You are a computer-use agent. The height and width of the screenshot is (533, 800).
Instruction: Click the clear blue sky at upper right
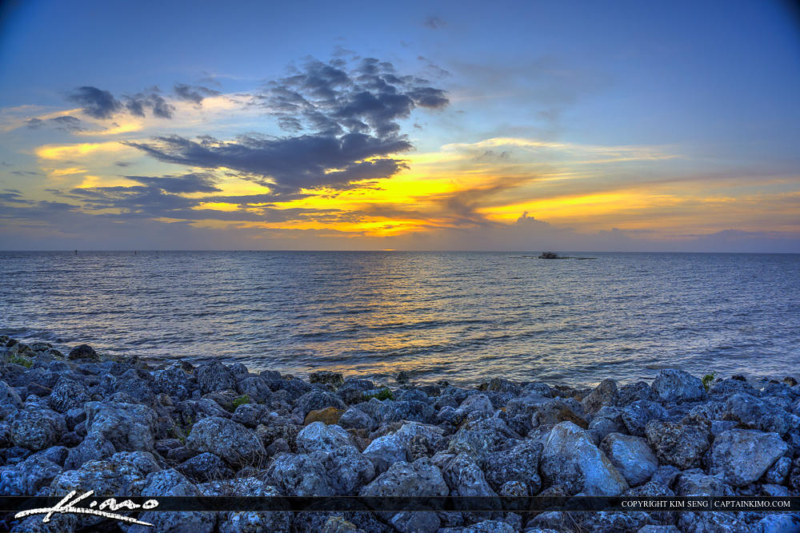680,64
